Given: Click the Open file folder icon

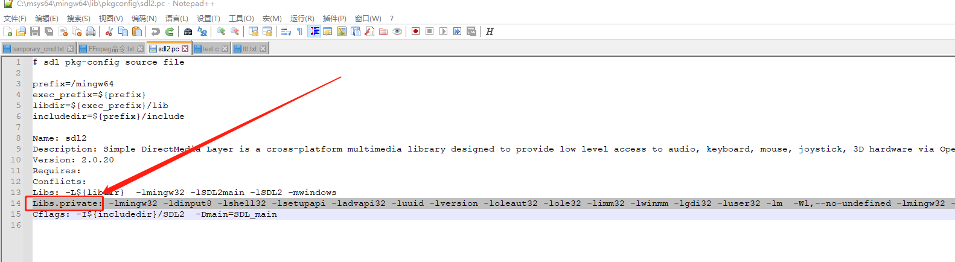Looking at the screenshot, I should [x=21, y=31].
